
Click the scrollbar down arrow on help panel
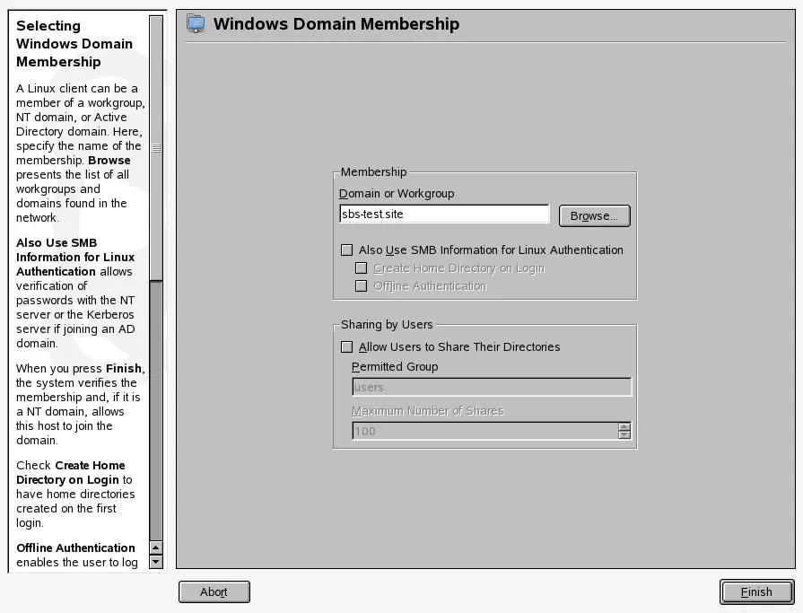click(x=158, y=563)
